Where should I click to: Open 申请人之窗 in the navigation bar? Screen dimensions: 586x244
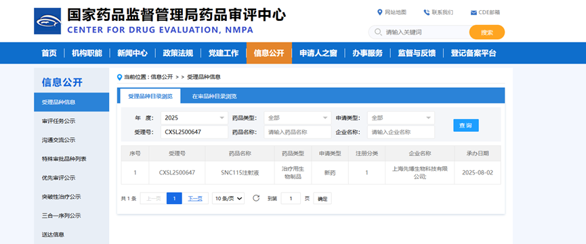tap(318, 53)
